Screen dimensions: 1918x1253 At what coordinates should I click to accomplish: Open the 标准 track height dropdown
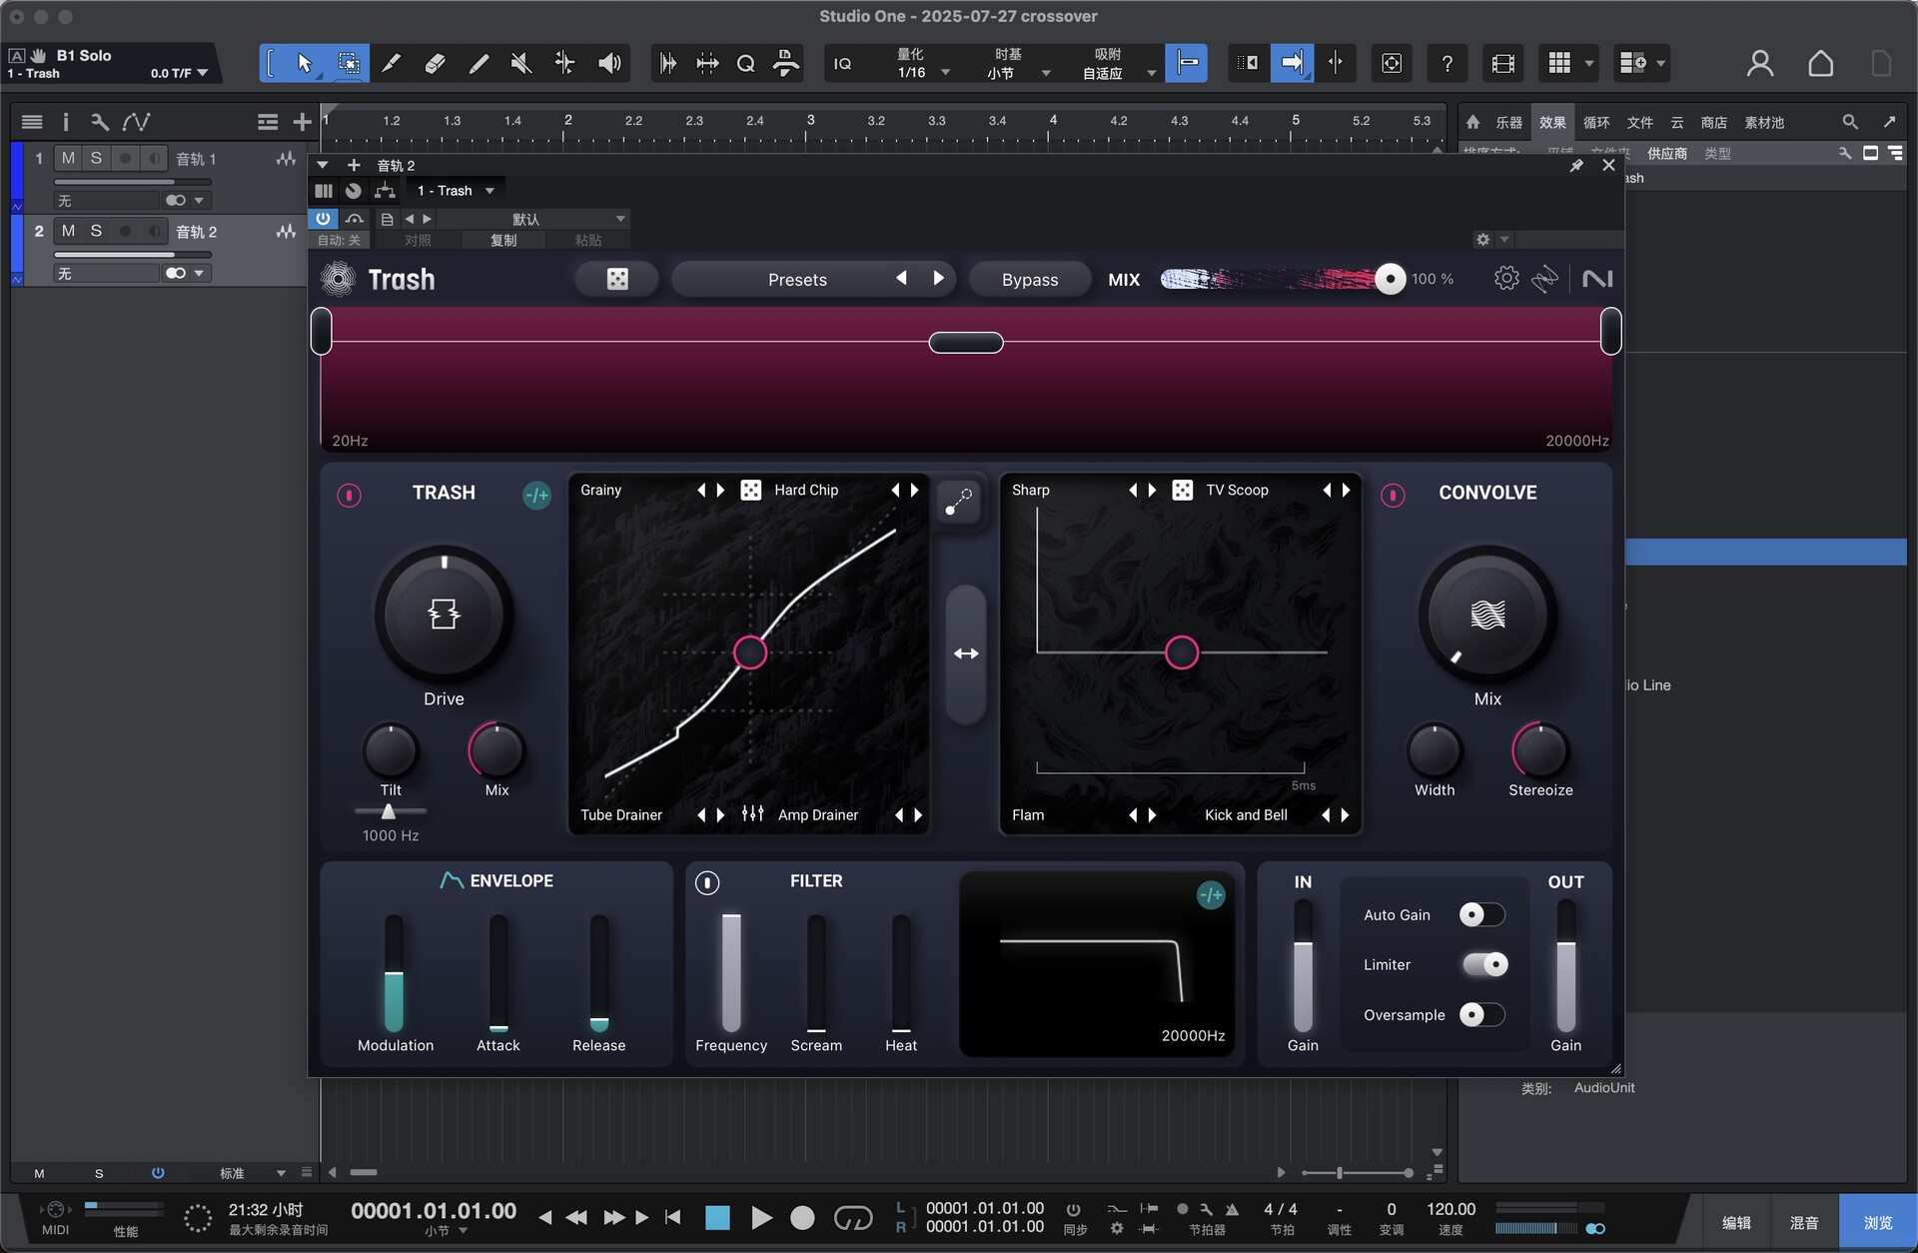252,1173
